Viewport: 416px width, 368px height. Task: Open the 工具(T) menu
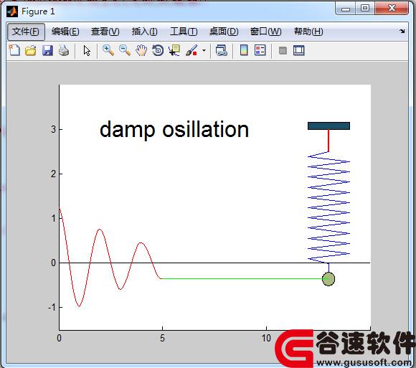[x=184, y=32]
